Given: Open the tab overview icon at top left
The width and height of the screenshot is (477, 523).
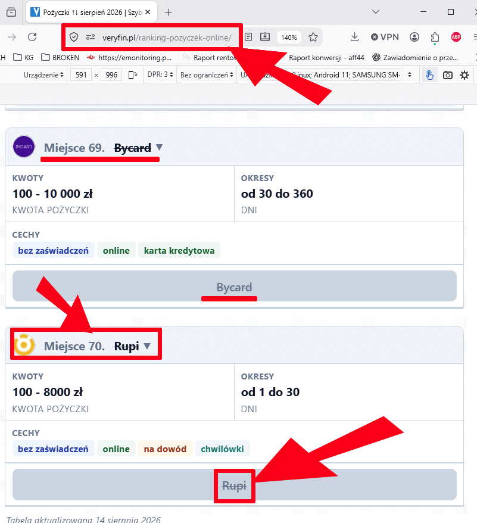Looking at the screenshot, I should point(11,12).
